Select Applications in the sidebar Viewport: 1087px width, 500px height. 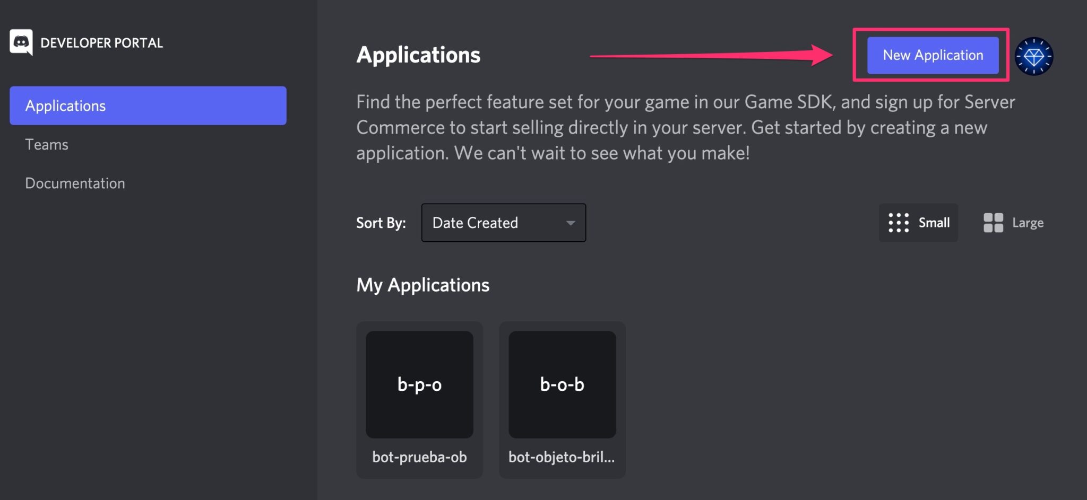click(x=148, y=106)
